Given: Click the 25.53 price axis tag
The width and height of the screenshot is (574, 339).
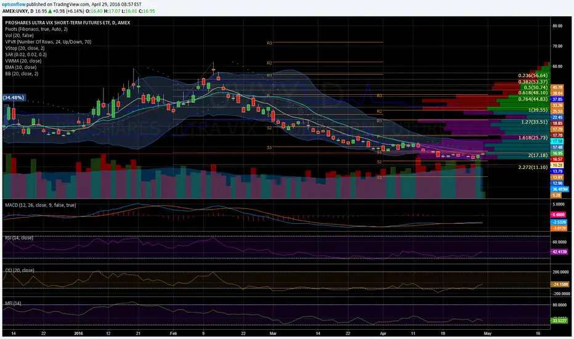Looking at the screenshot, I should [557, 112].
